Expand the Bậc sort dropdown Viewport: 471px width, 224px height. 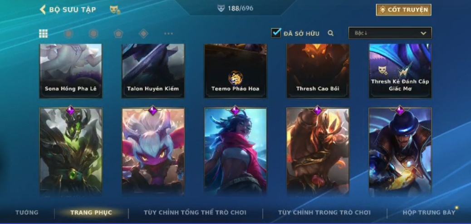tap(390, 33)
